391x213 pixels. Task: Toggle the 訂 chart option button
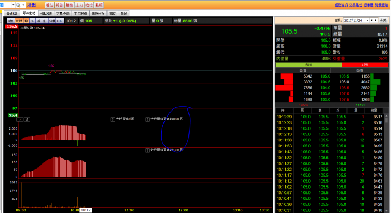coord(45,21)
